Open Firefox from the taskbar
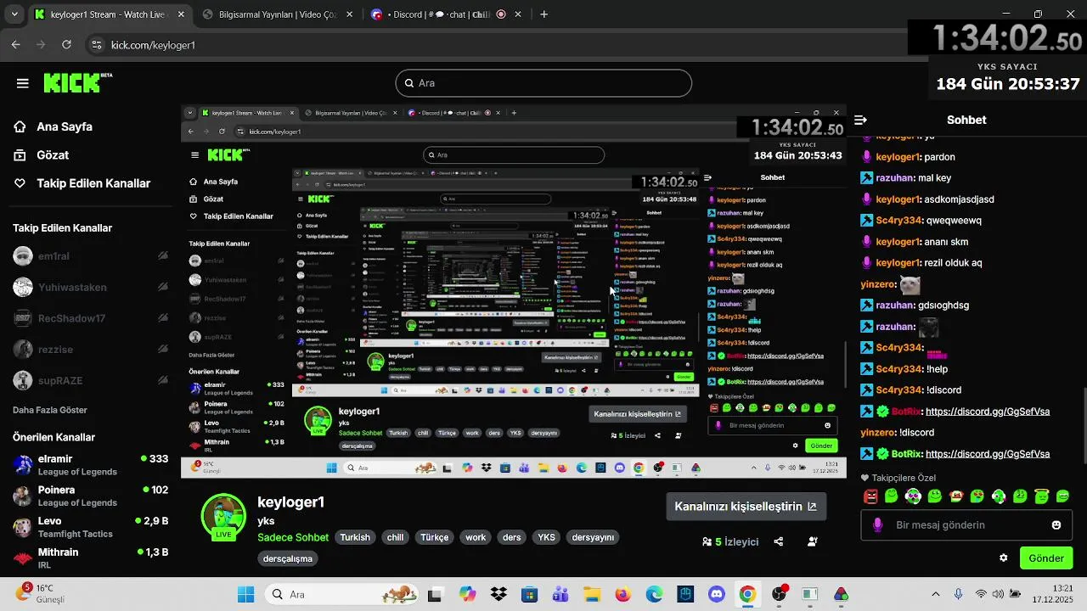Viewport: 1087px width, 611px height. coord(622,594)
